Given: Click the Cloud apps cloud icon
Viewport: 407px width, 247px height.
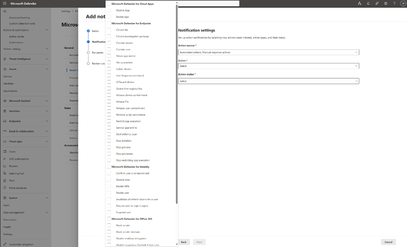Looking at the screenshot, I should pos(5,142).
